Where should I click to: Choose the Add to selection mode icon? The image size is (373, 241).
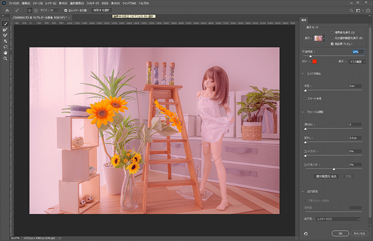tap(30, 10)
